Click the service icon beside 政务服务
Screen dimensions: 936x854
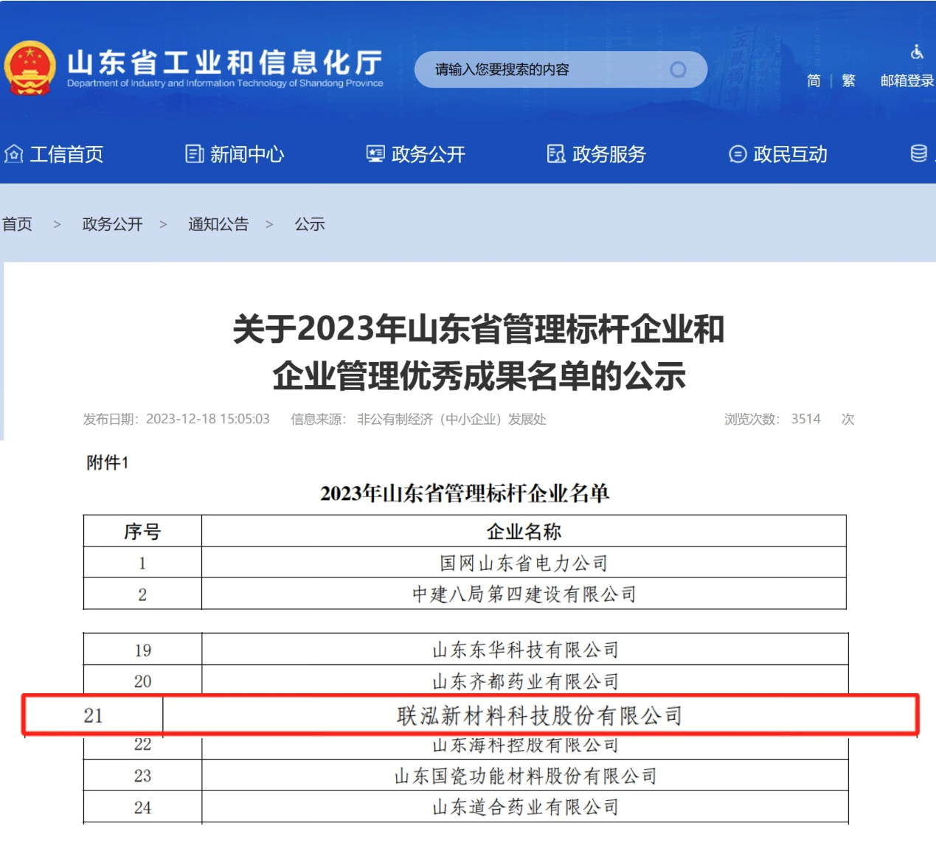pyautogui.click(x=556, y=154)
